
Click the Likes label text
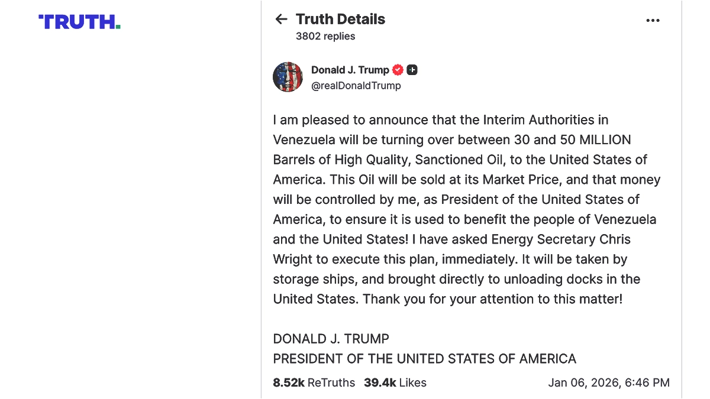tap(412, 382)
